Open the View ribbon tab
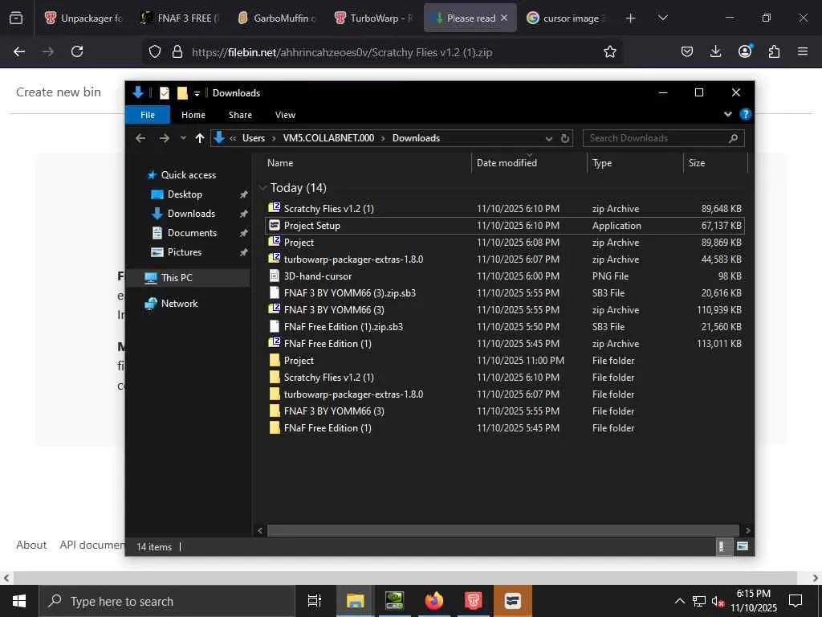822x617 pixels. coord(285,115)
